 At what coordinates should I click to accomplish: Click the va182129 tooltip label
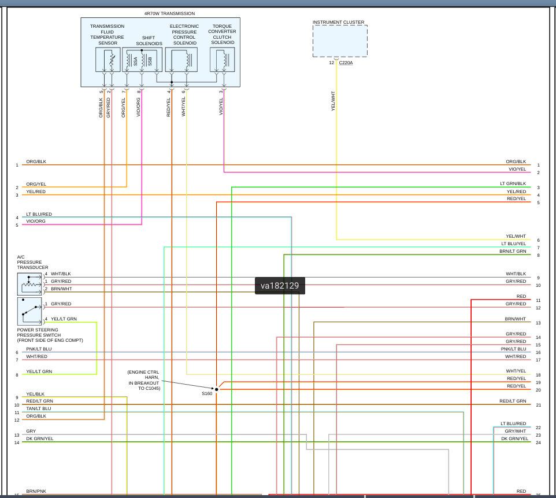[280, 286]
